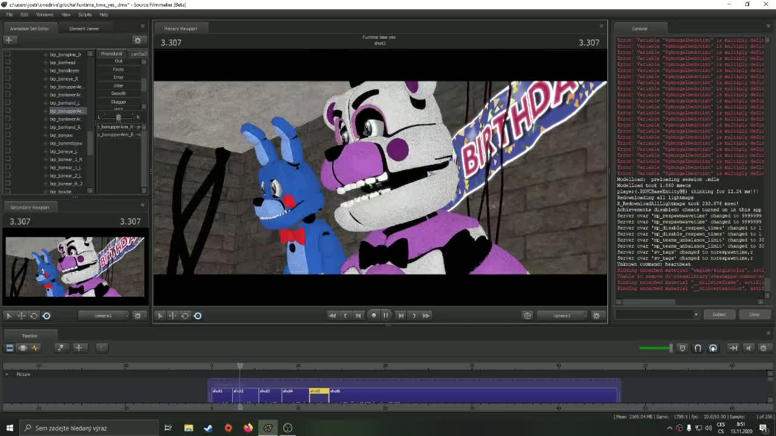Adjust the left-right preset slider handle
The width and height of the screenshot is (776, 436).
(118, 117)
